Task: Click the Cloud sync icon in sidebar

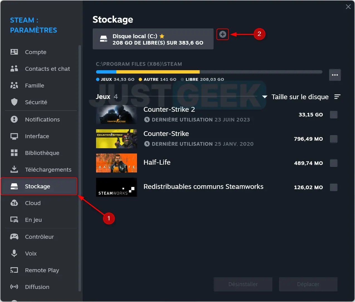Action: pos(14,203)
